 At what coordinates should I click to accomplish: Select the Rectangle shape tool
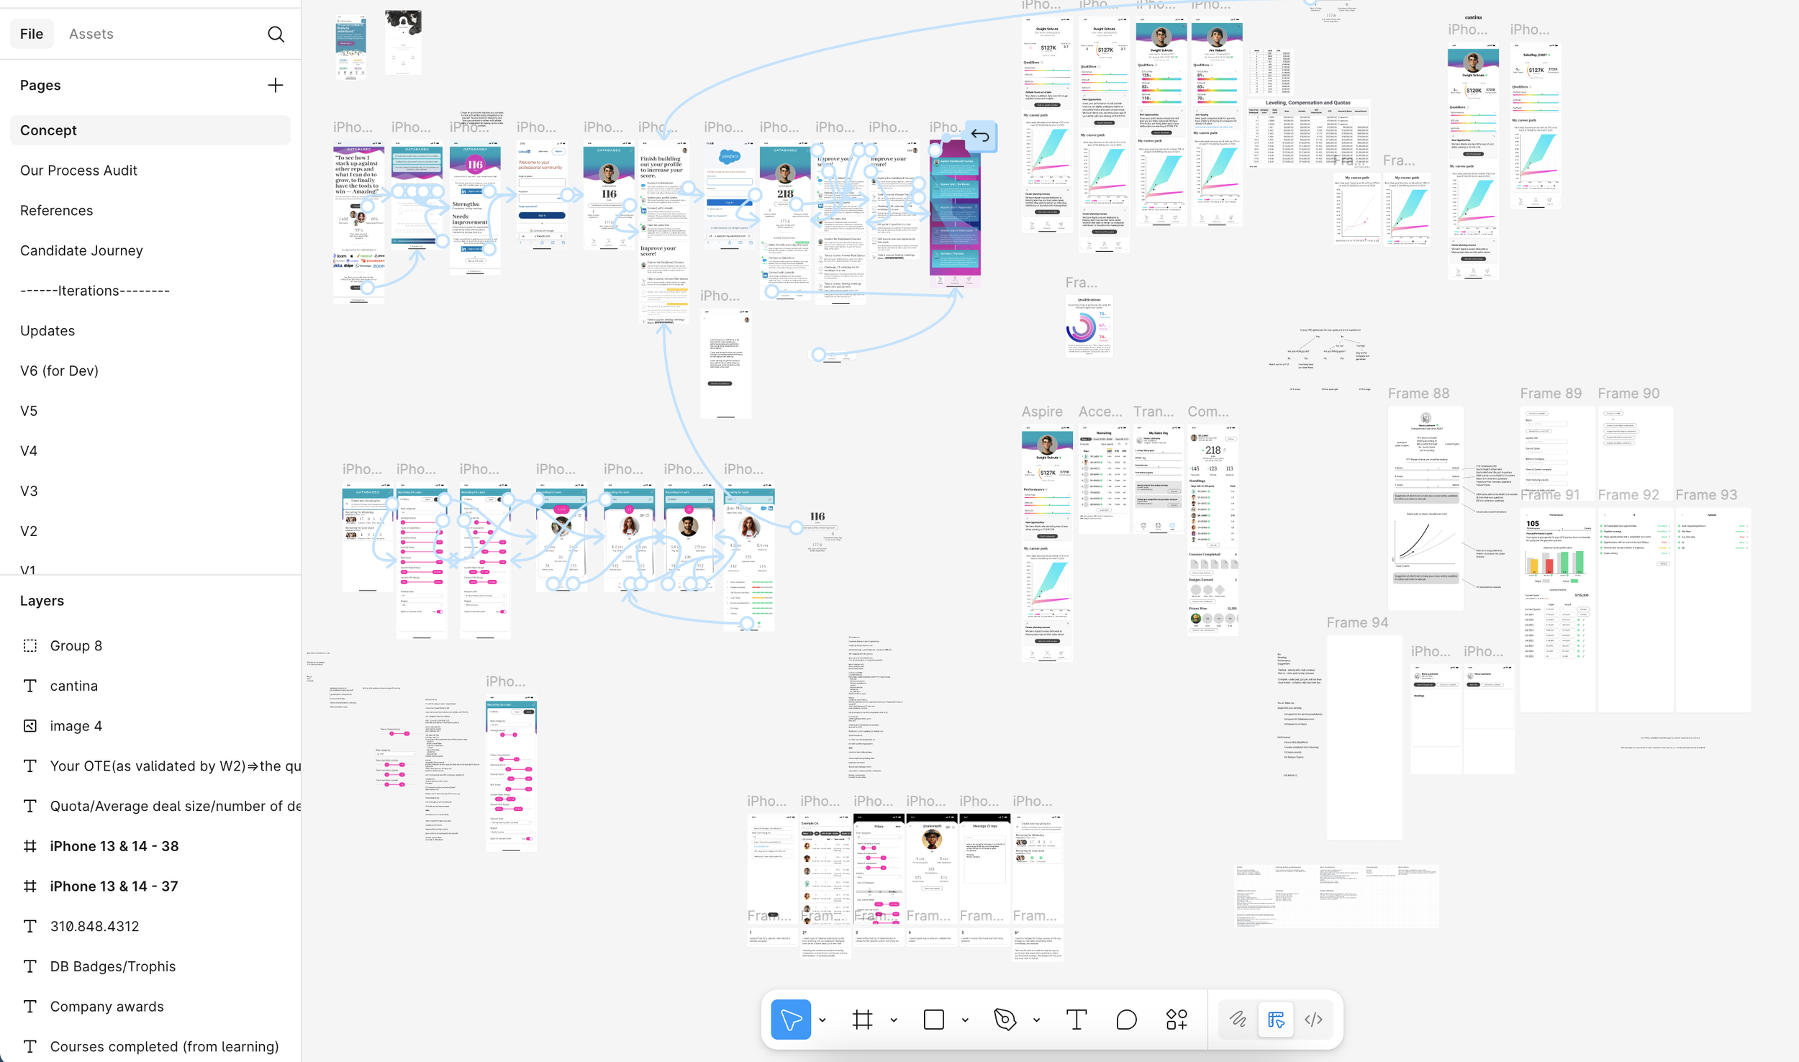tap(933, 1019)
